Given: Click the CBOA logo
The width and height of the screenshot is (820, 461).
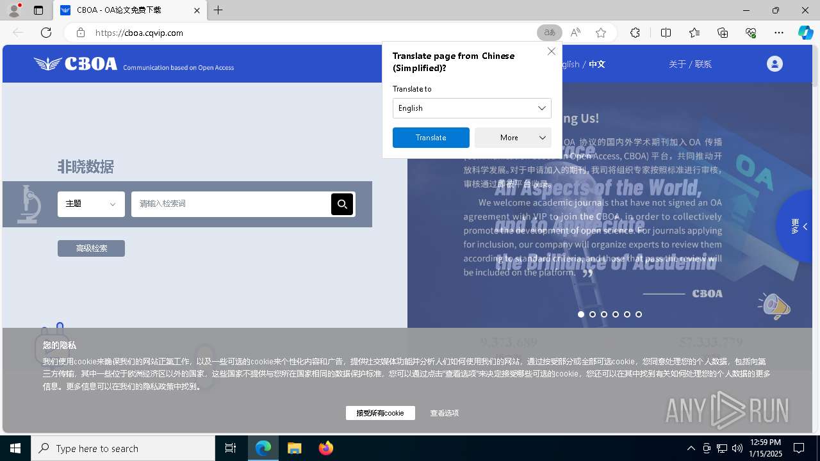Looking at the screenshot, I should 76,63.
